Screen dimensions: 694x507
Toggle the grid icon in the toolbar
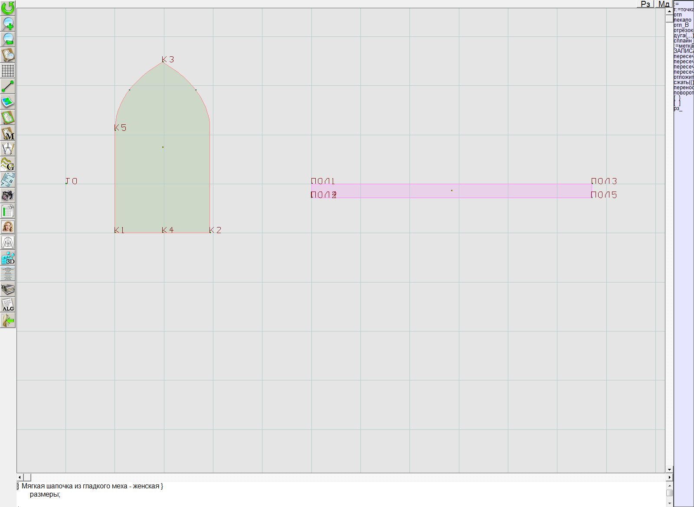tap(8, 71)
